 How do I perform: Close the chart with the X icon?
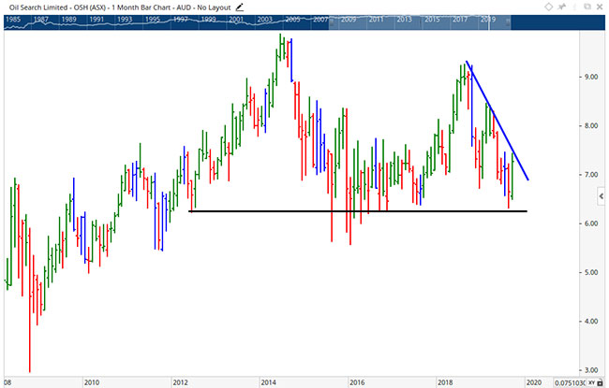tap(600, 7)
